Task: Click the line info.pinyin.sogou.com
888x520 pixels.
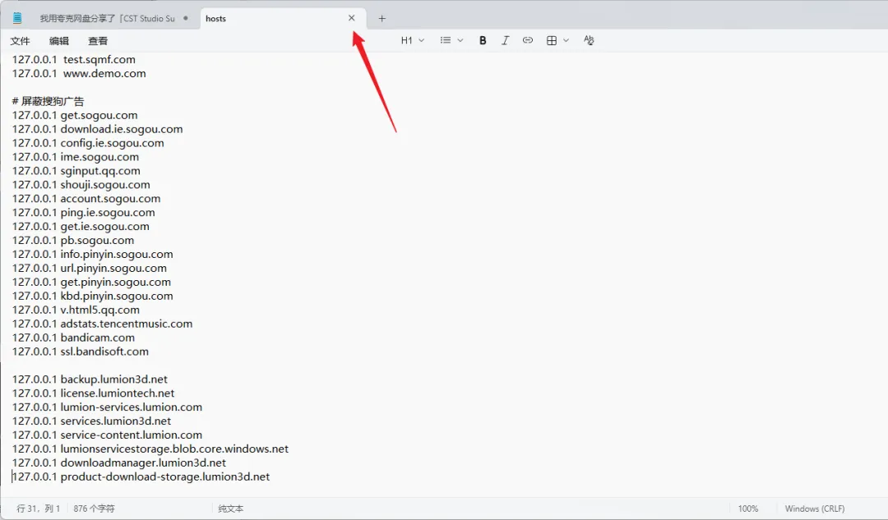Action: [92, 254]
